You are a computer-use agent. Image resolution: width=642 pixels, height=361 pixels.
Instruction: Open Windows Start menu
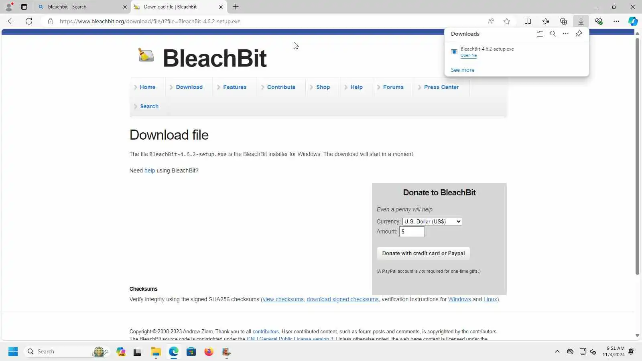point(13,352)
